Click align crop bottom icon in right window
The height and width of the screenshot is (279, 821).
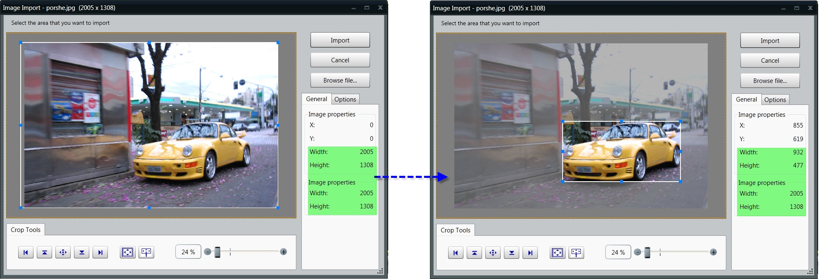(511, 253)
